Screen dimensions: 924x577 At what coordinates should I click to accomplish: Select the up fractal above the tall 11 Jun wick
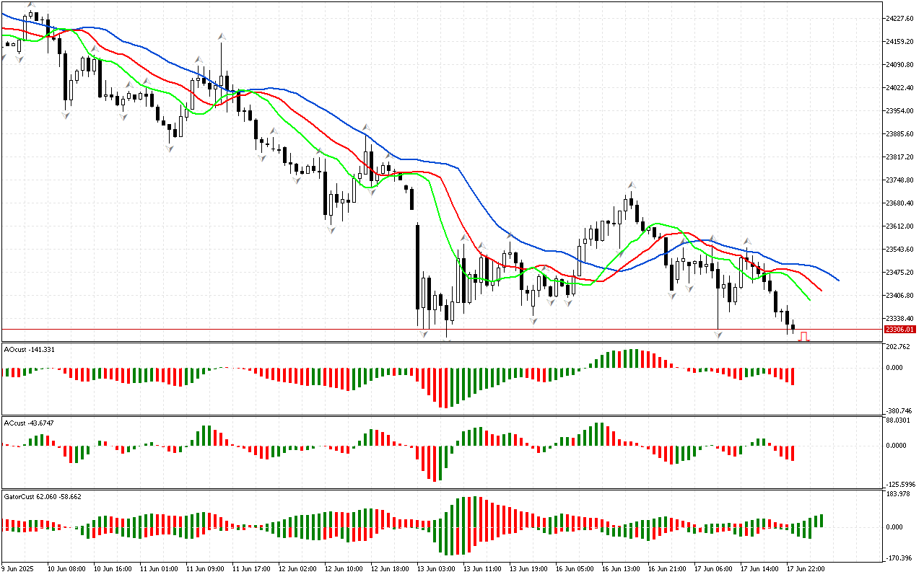click(222, 35)
